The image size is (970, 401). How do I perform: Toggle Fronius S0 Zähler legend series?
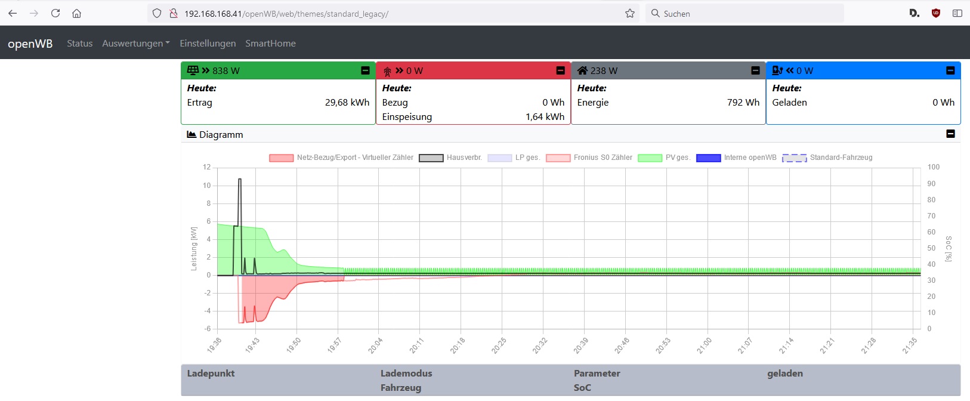[x=589, y=158]
